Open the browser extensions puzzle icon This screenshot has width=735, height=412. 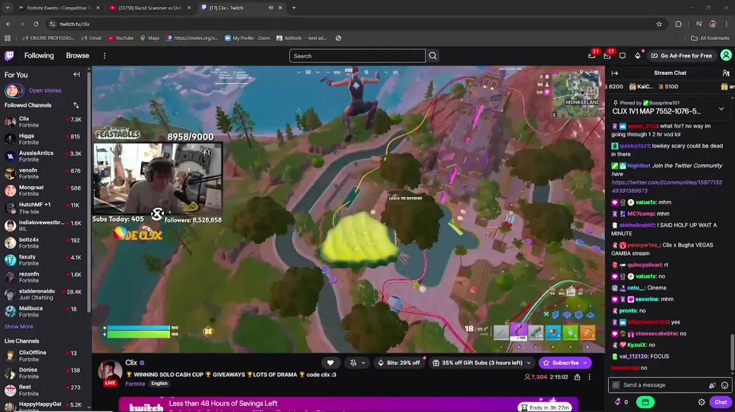click(x=679, y=24)
